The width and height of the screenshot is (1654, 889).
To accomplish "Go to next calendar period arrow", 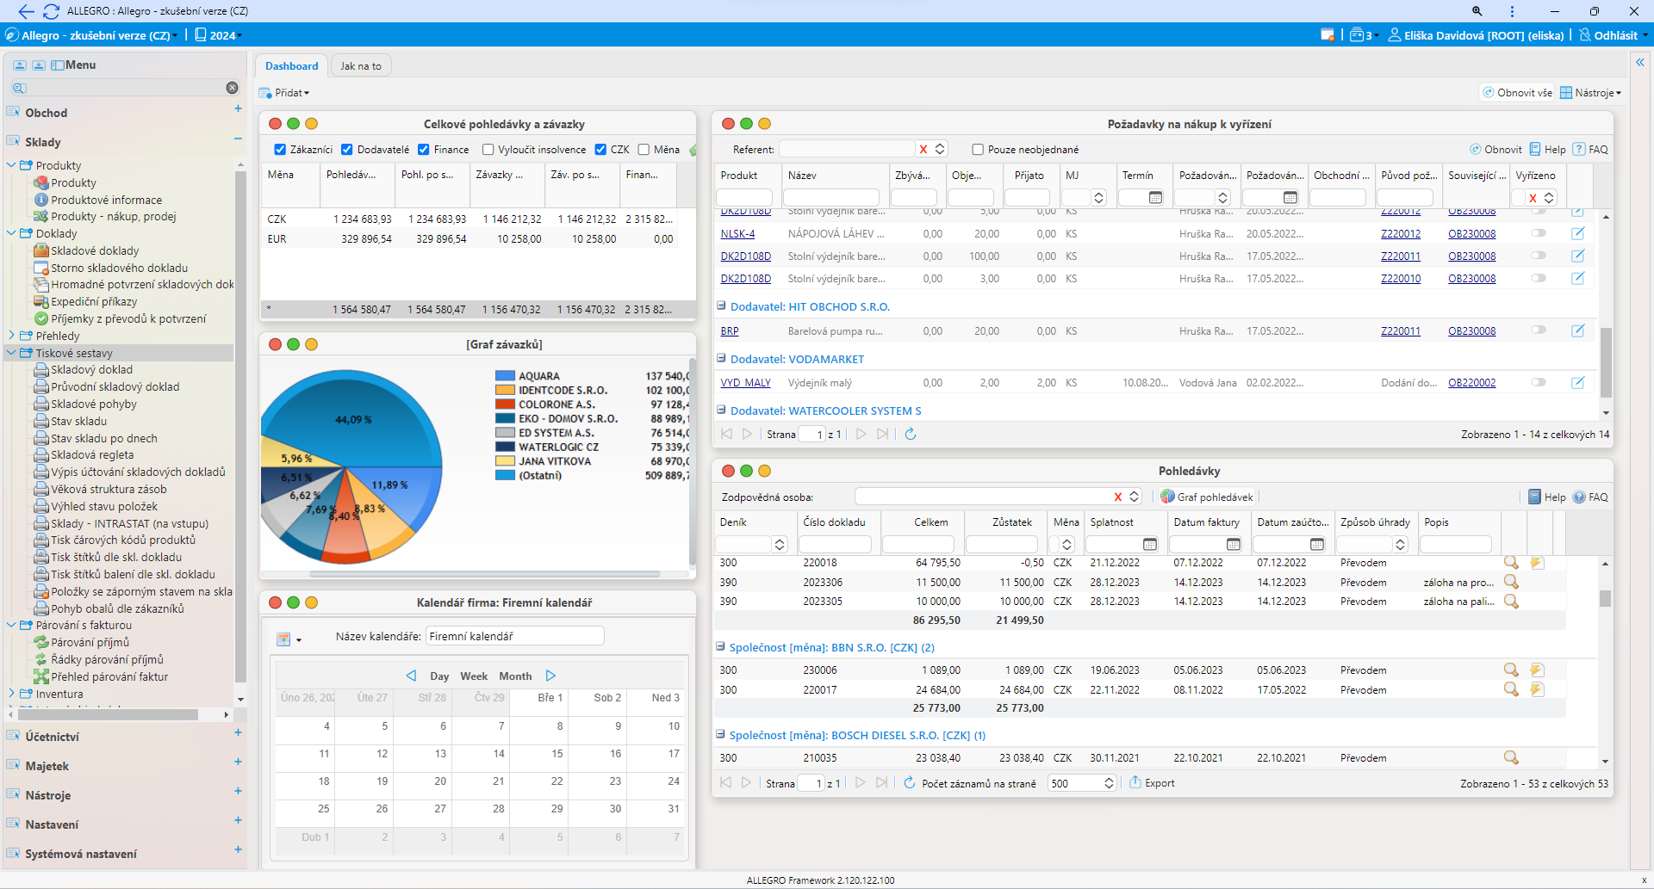I will (550, 676).
